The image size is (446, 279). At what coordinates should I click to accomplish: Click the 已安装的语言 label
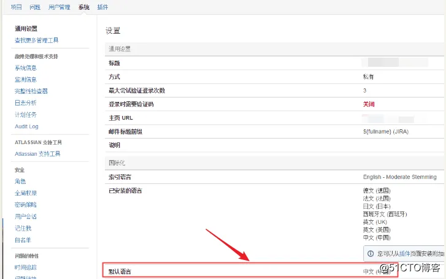pos(125,191)
